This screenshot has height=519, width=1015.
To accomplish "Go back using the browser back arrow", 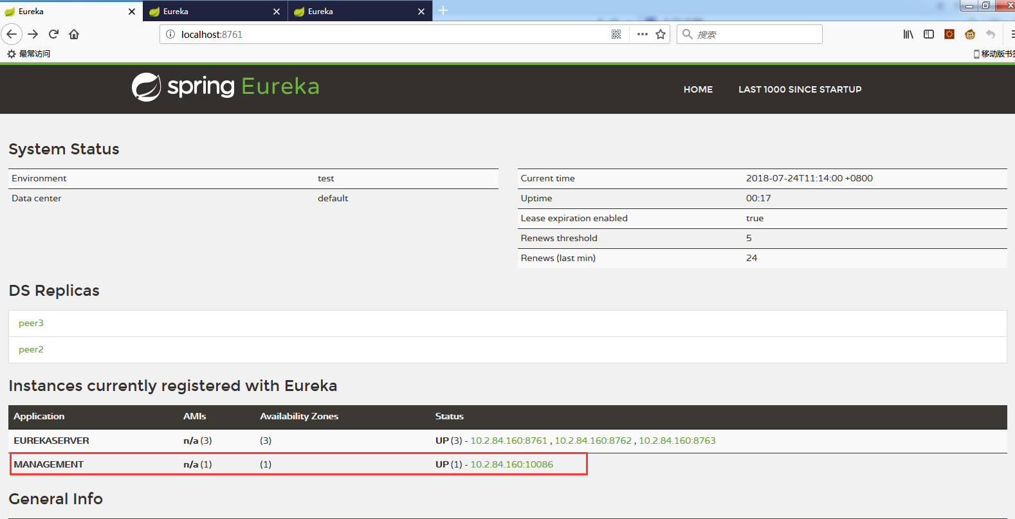I will (x=12, y=34).
